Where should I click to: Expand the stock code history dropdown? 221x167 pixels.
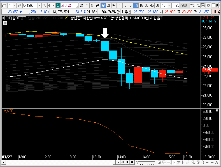pos(39,6)
